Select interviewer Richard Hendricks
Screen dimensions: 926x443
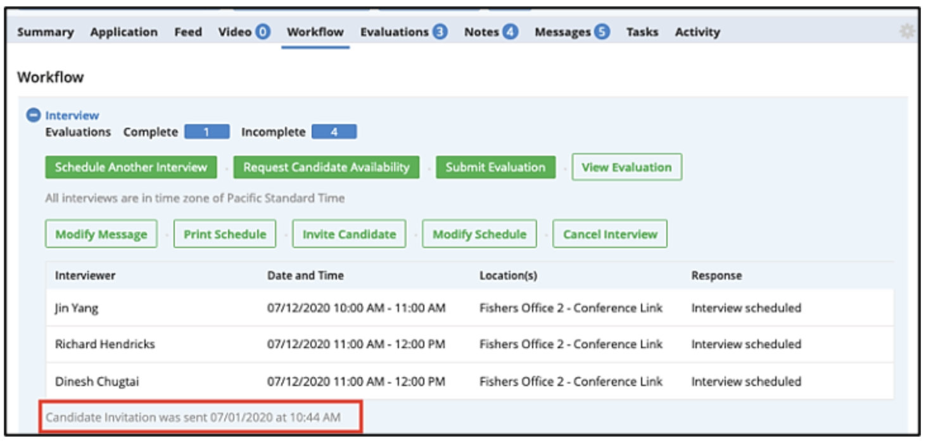pos(105,344)
